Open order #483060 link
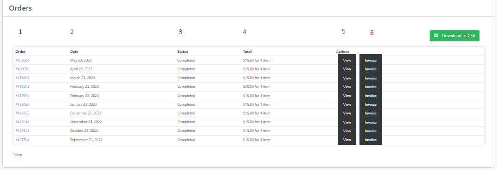The image size is (497, 170). [23, 60]
